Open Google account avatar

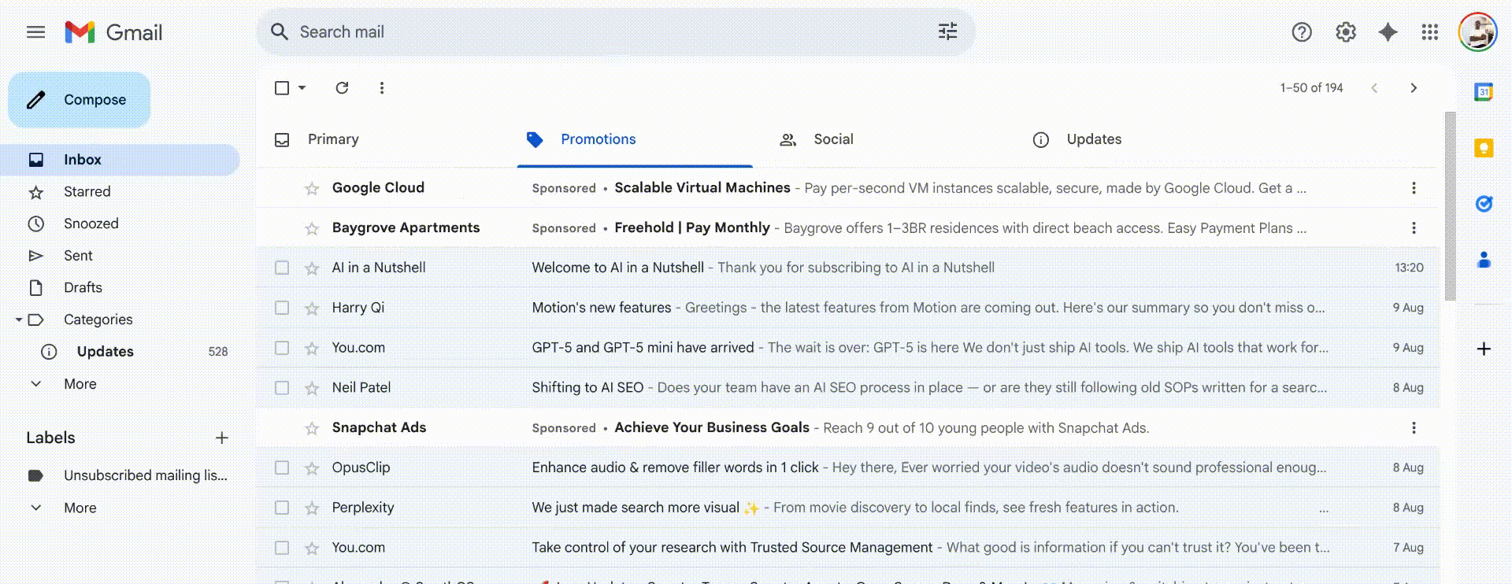pyautogui.click(x=1477, y=32)
